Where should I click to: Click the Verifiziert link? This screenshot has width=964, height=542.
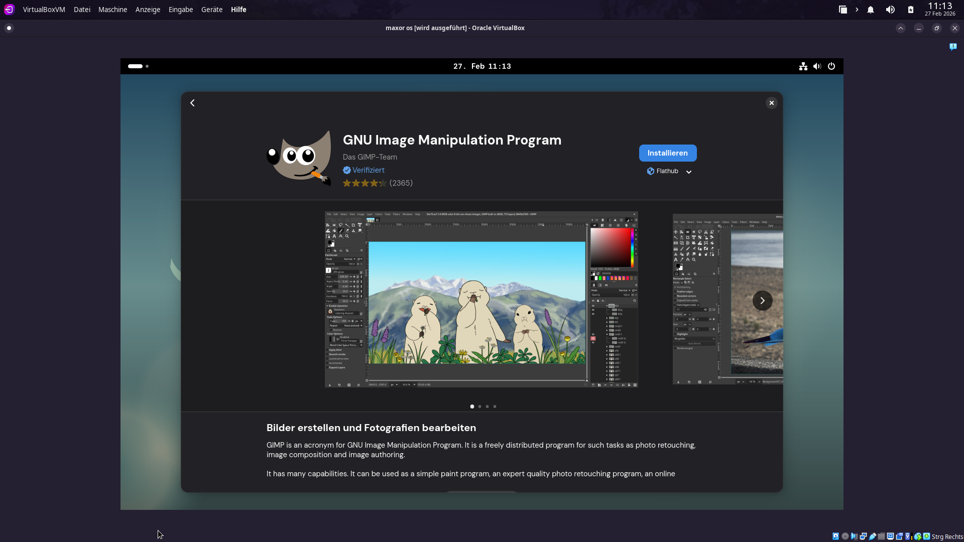click(368, 170)
